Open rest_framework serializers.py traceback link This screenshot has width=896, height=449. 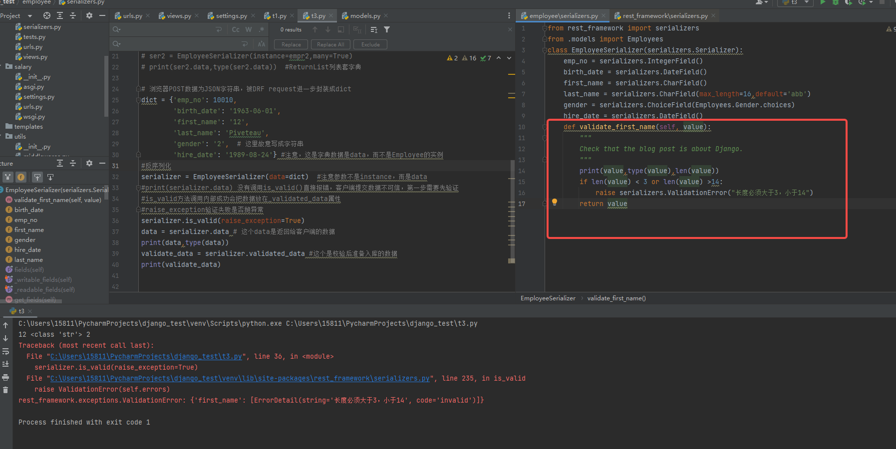240,378
